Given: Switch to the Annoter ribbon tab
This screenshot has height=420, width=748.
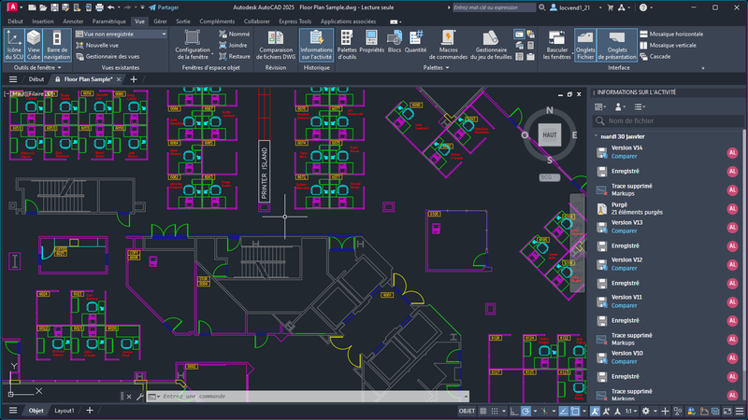Looking at the screenshot, I should 73,21.
